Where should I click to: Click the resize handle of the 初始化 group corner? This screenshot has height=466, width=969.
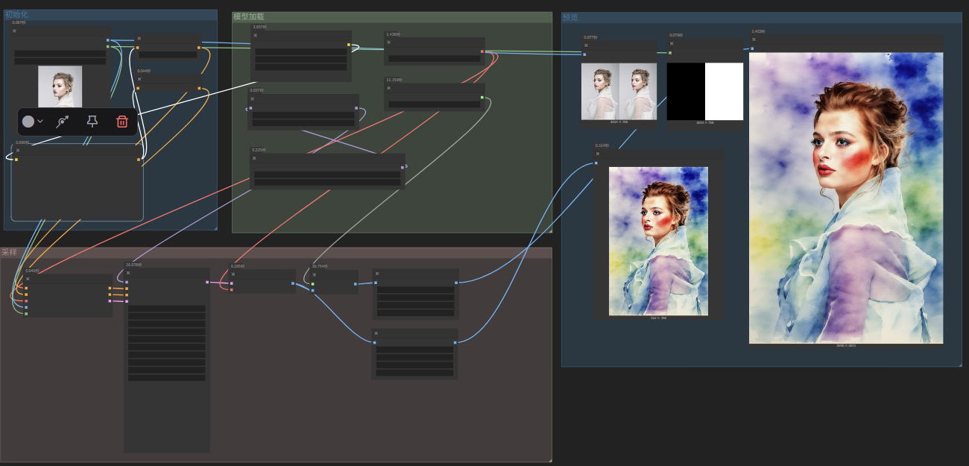214,227
